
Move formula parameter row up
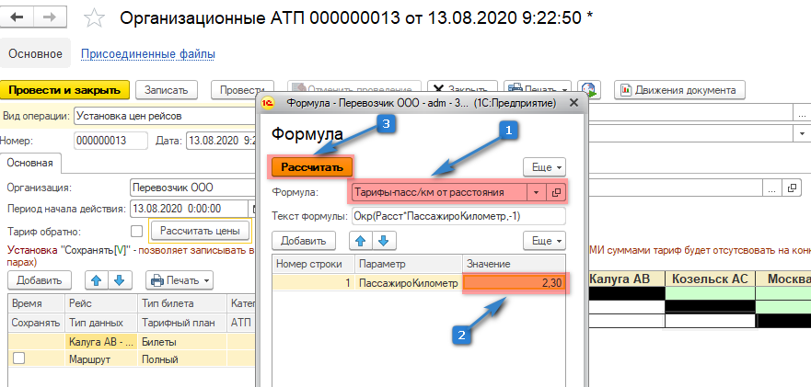(x=362, y=240)
